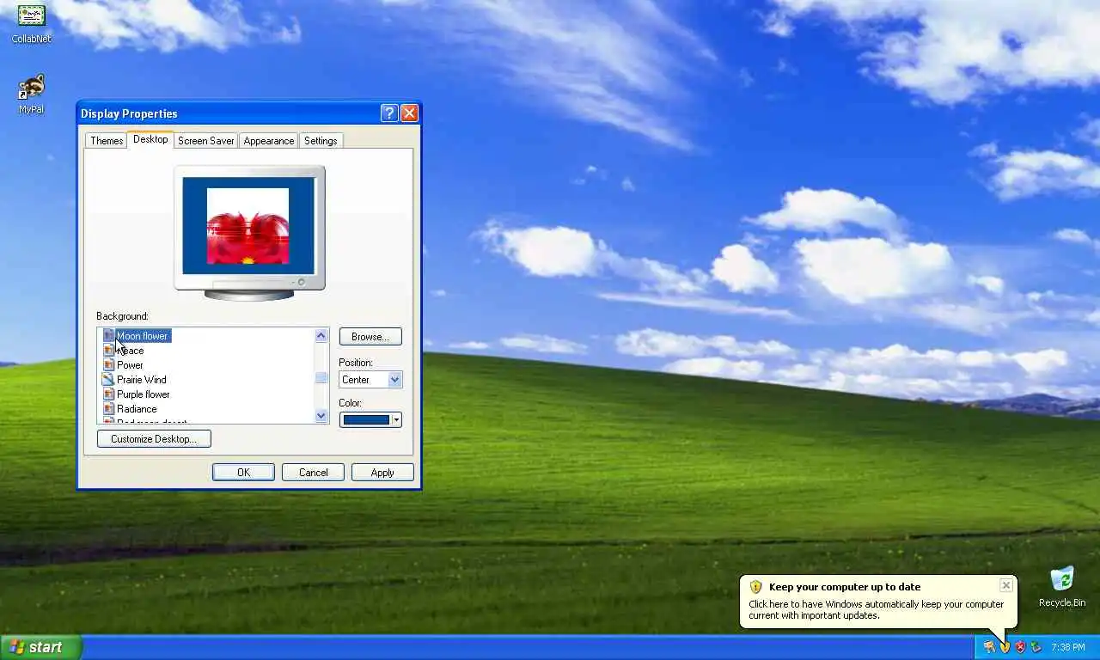Click the red Security Center shield tray icon
This screenshot has width=1100, height=660.
pyautogui.click(x=1020, y=647)
